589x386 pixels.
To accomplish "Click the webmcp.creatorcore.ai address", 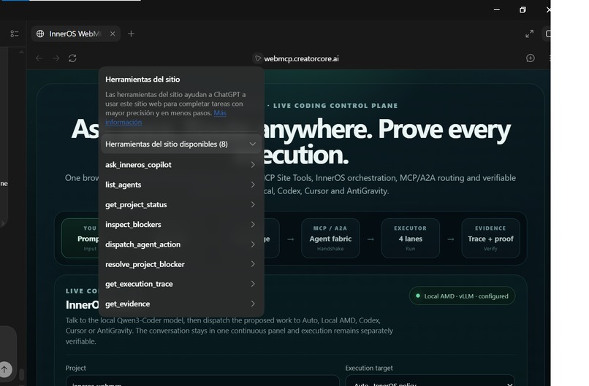I will click(x=301, y=58).
